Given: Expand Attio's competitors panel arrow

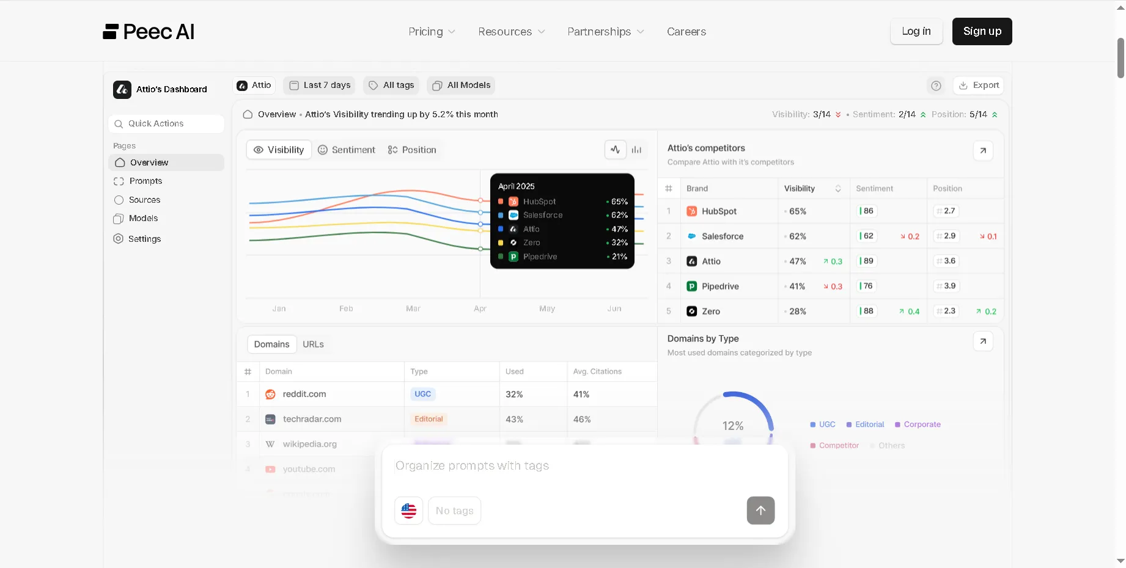Looking at the screenshot, I should pyautogui.click(x=983, y=150).
